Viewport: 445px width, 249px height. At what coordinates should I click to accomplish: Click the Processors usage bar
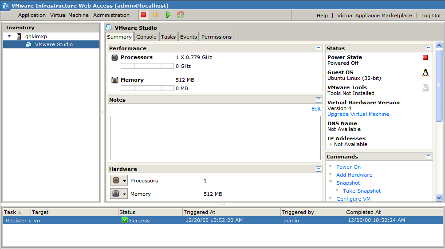[147, 66]
